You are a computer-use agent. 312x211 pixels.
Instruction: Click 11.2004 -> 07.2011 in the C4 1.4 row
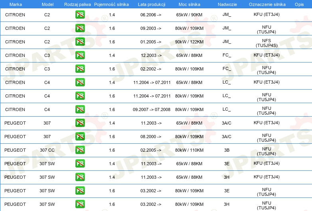(152, 82)
